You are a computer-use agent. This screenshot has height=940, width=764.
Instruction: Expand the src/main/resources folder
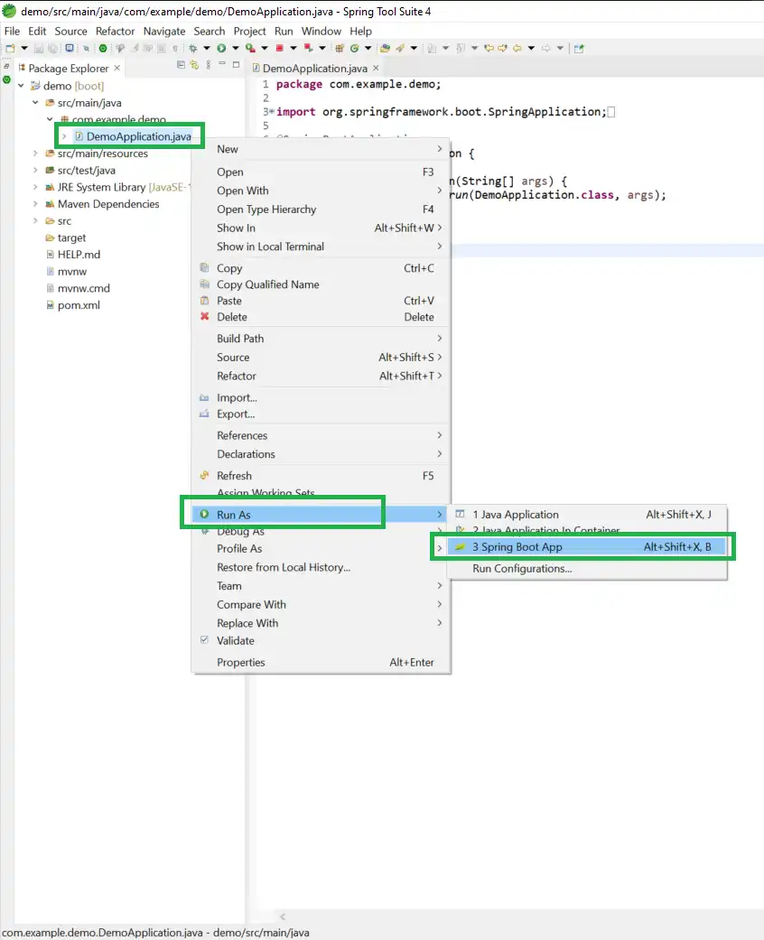[35, 154]
